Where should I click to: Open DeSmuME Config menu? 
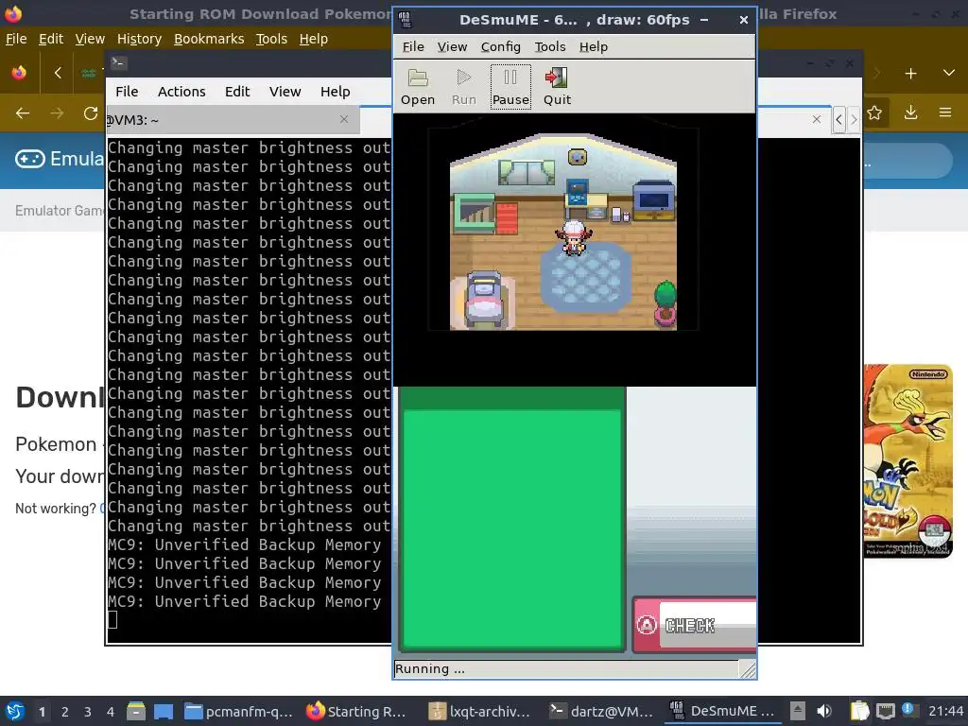(x=501, y=47)
